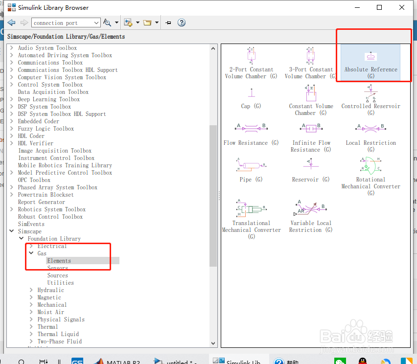417x364 pixels.
Task: Open the Physical Signals entry
Action: pos(61,319)
